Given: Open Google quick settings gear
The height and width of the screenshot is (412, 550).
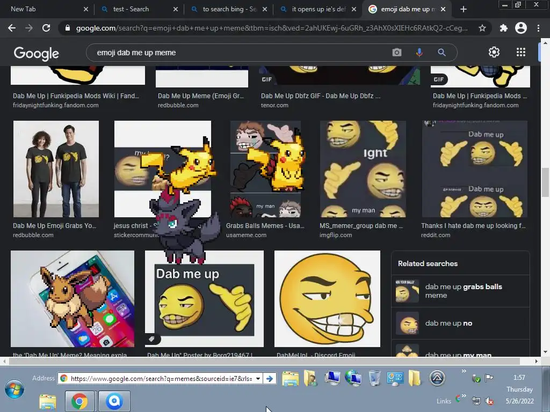Looking at the screenshot, I should pos(494,52).
